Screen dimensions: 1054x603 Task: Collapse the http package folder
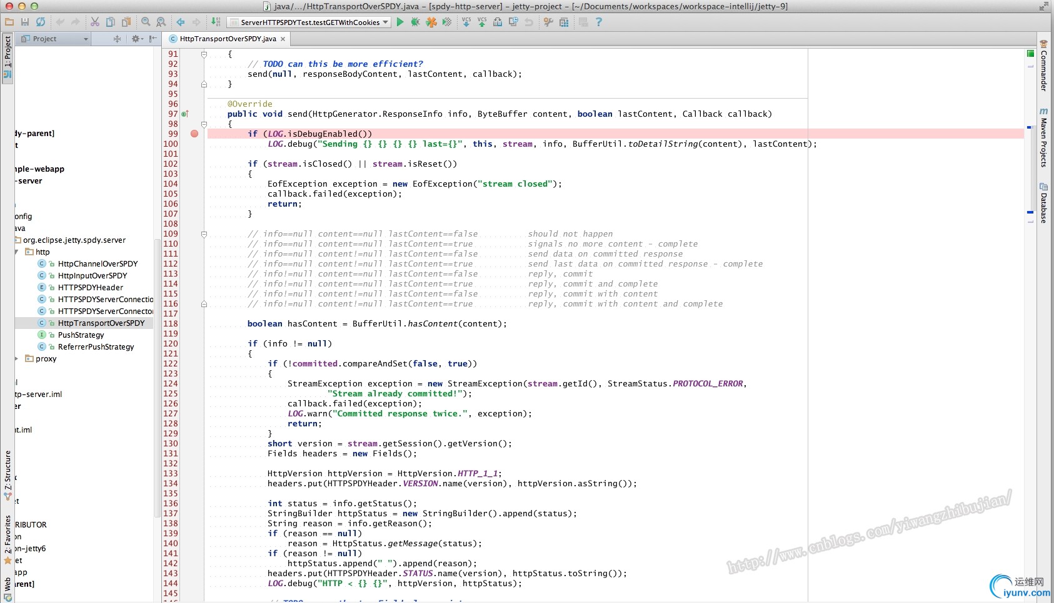click(x=17, y=252)
